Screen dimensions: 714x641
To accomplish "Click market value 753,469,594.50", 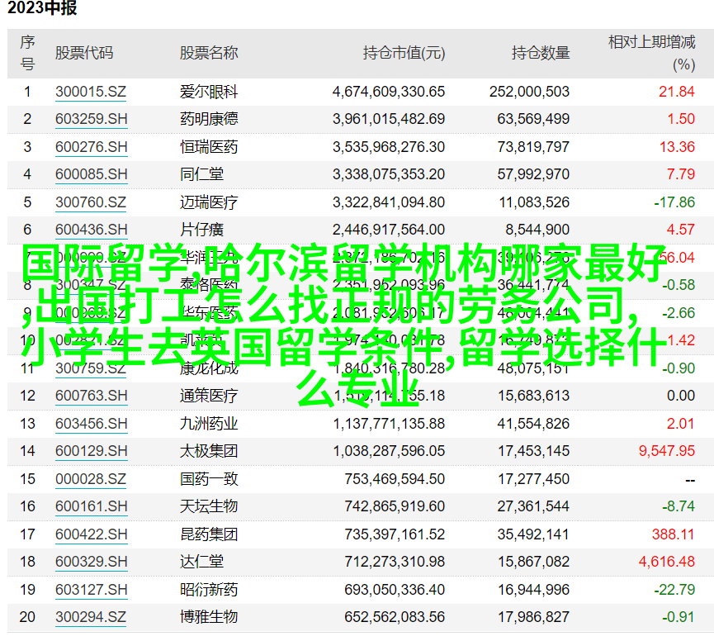I will pyautogui.click(x=395, y=479).
